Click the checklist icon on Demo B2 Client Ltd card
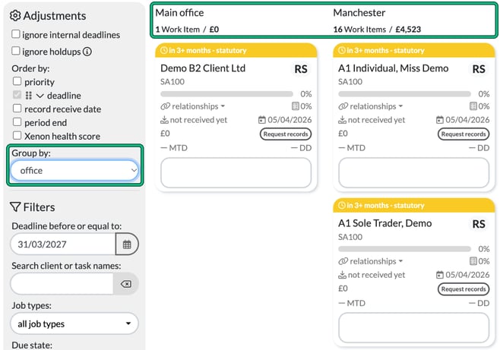500x350 pixels. click(x=296, y=106)
